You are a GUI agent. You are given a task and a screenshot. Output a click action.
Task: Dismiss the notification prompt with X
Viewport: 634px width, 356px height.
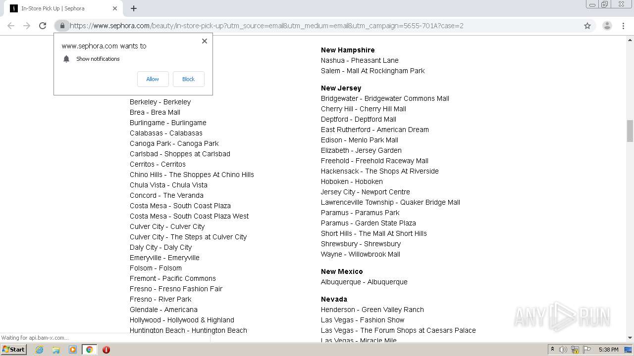(205, 41)
